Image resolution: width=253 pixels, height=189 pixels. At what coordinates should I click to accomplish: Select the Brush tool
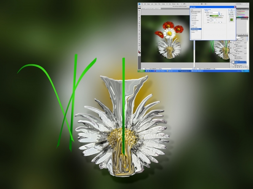pyautogui.click(x=139, y=23)
